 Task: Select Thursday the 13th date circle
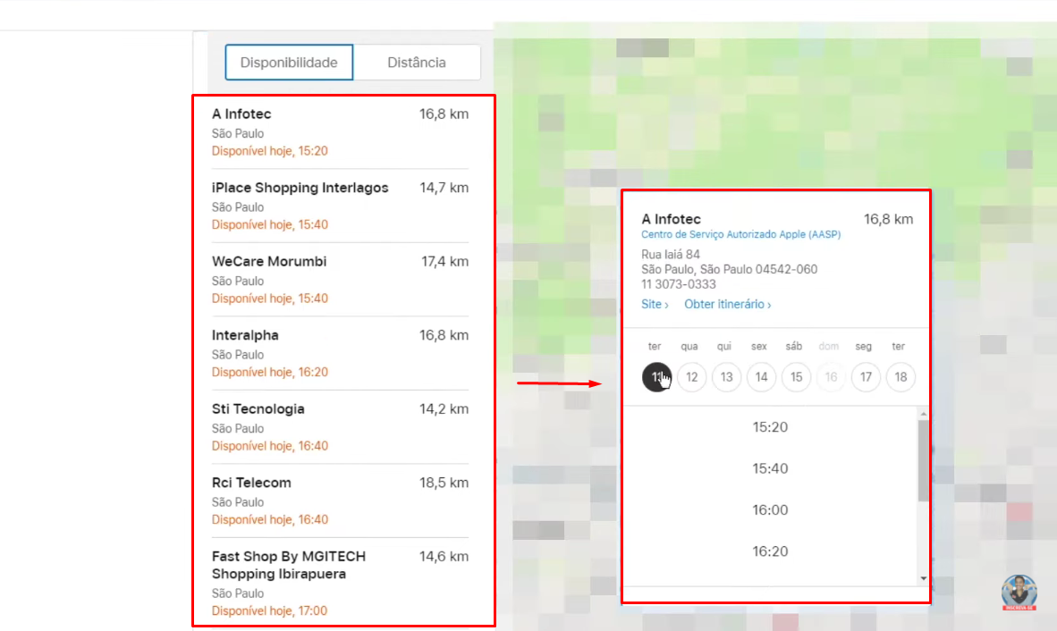[x=726, y=377]
